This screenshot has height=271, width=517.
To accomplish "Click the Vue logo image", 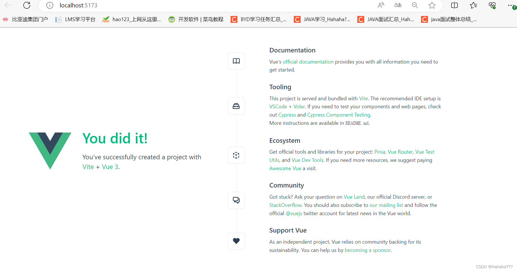I will [x=50, y=151].
